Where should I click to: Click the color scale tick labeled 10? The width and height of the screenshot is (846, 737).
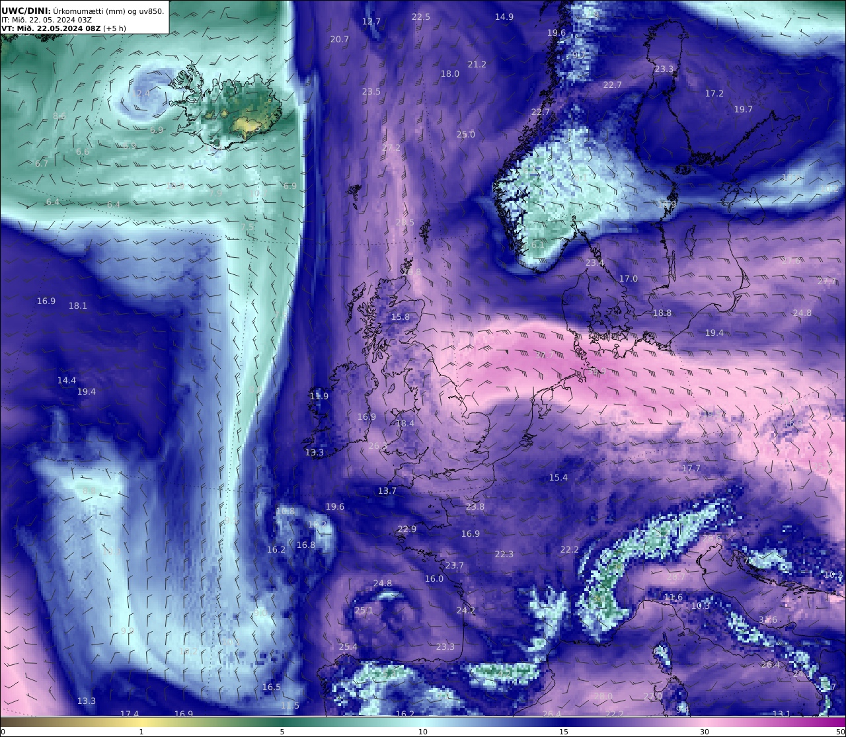[x=423, y=732]
